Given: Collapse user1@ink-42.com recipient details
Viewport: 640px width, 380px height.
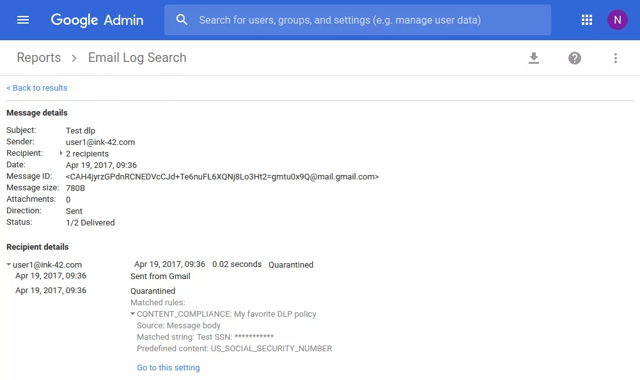Looking at the screenshot, I should [8, 264].
